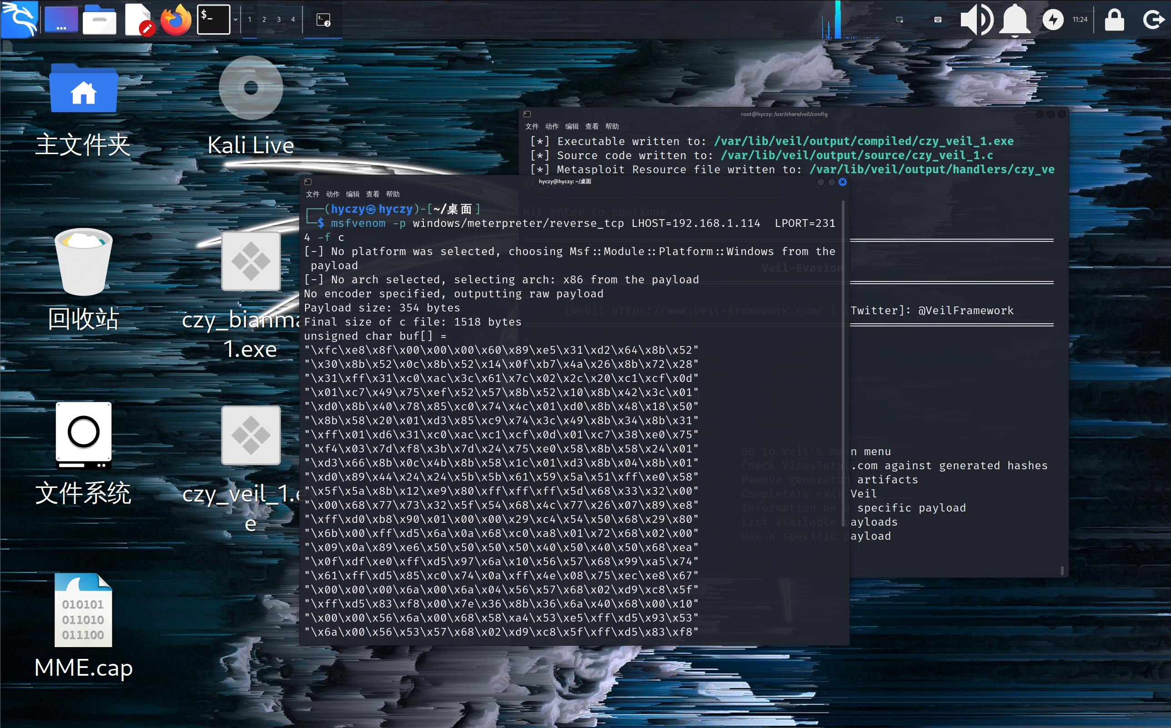Click the root terminal title bar text
Viewport: 1171px width, 728px height.
pos(784,114)
